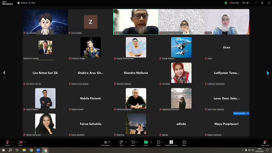Open Windows taskbar search
The width and height of the screenshot is (272, 153).
10,150
